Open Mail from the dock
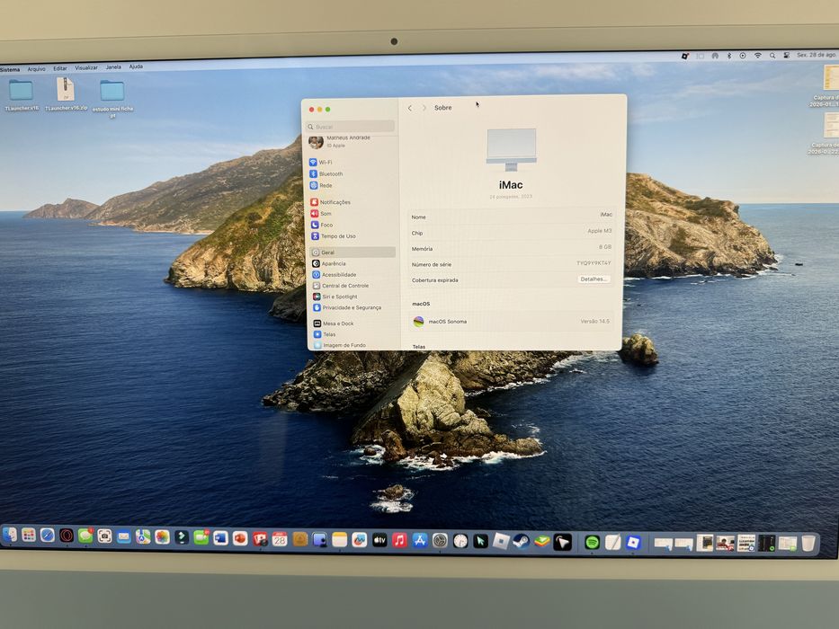Screen dimensions: 839x629 point(123,536)
